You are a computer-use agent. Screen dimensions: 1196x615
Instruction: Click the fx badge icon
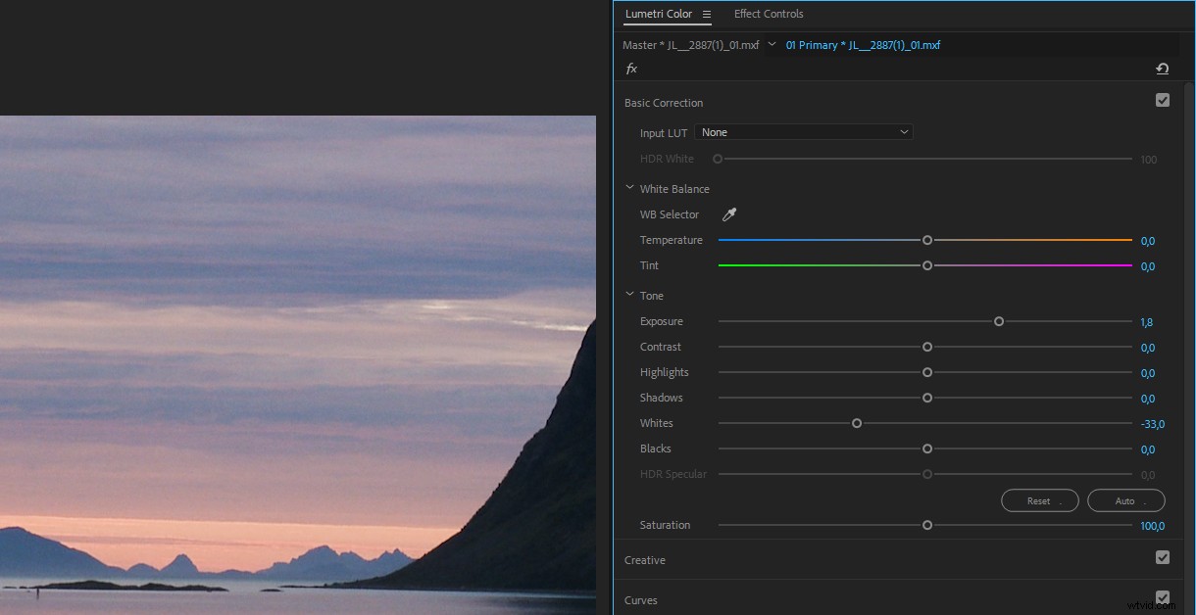pos(632,69)
